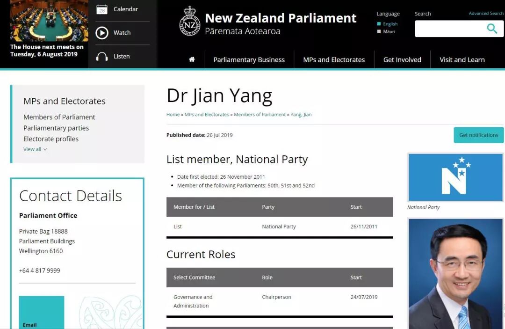Click the Watch link text

(122, 33)
